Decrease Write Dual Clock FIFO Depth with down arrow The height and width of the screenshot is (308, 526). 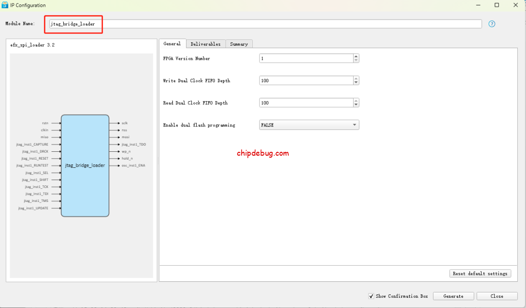tap(356, 83)
